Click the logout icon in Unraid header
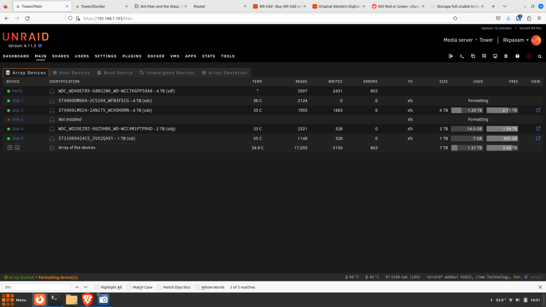 (x=450, y=56)
